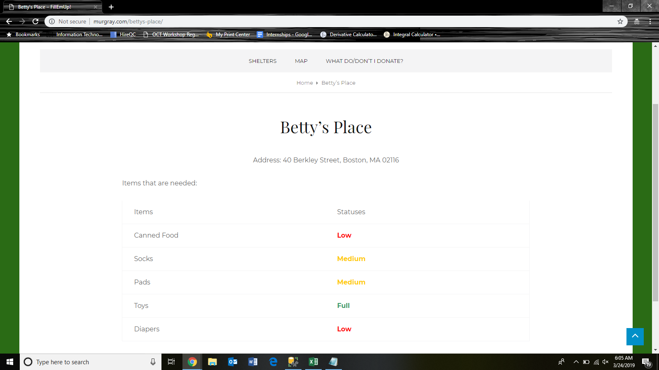The width and height of the screenshot is (659, 370).
Task: Open Outlook from the taskbar
Action: point(232,362)
